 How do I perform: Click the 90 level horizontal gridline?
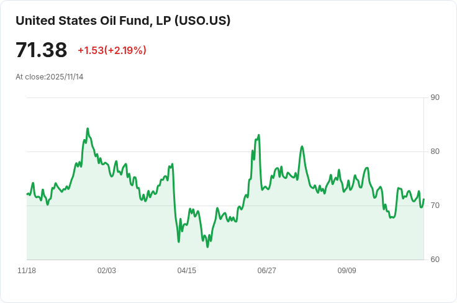[x=224, y=97]
